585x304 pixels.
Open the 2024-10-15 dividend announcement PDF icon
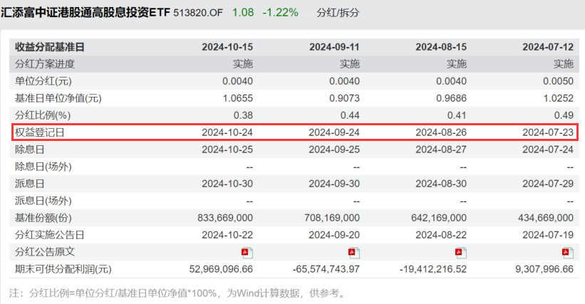pos(247,253)
